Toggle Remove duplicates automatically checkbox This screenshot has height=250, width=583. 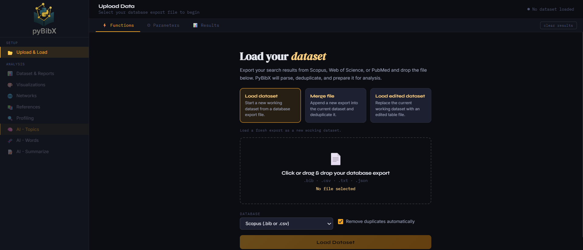(341, 221)
